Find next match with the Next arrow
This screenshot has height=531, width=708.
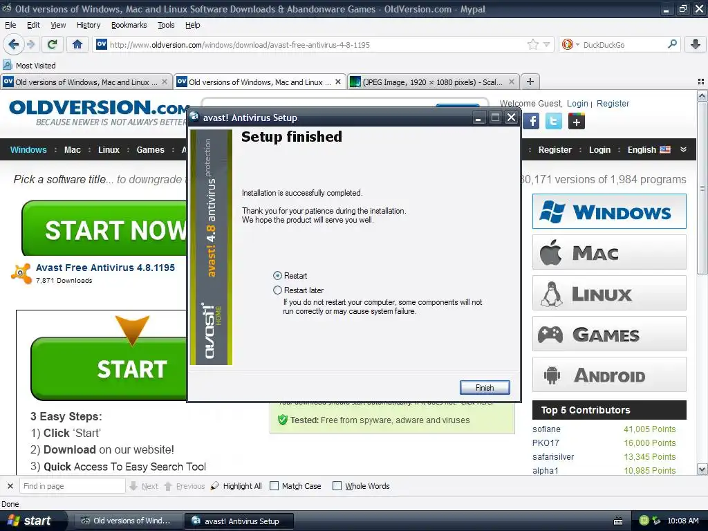(x=144, y=486)
